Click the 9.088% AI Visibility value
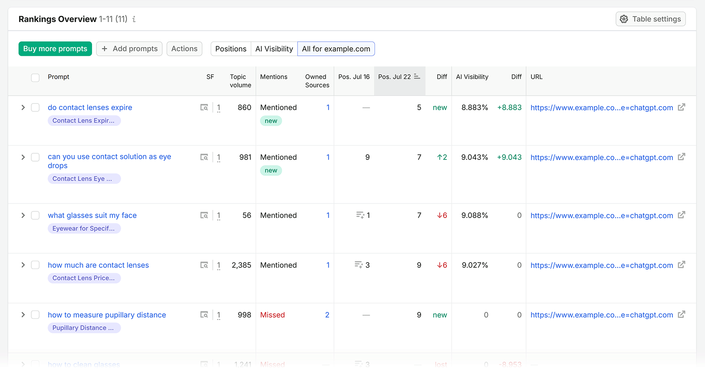 pos(475,215)
